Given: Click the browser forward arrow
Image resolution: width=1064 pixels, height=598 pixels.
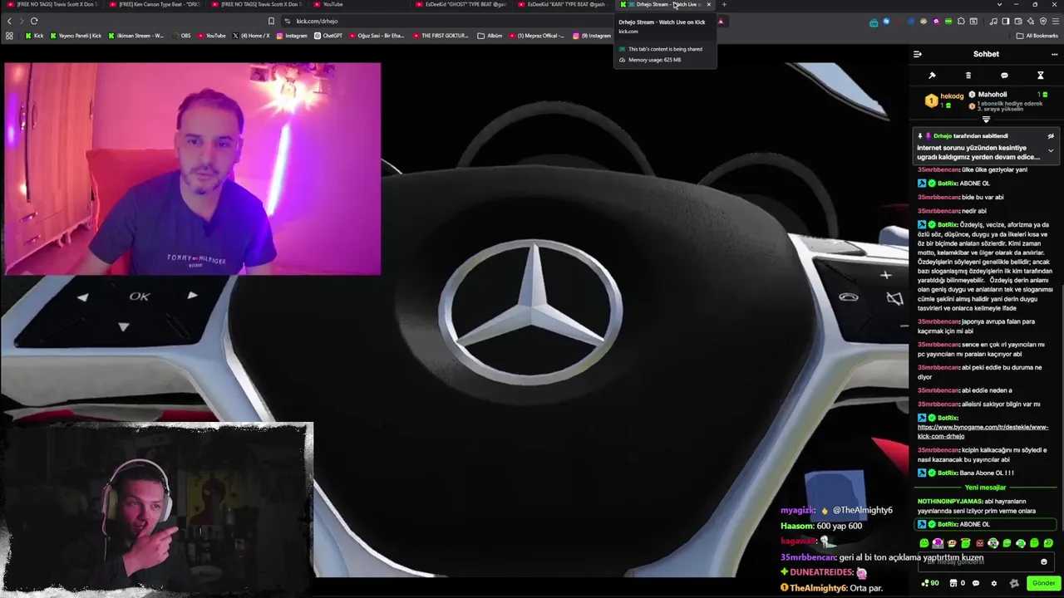Looking at the screenshot, I should [x=22, y=21].
